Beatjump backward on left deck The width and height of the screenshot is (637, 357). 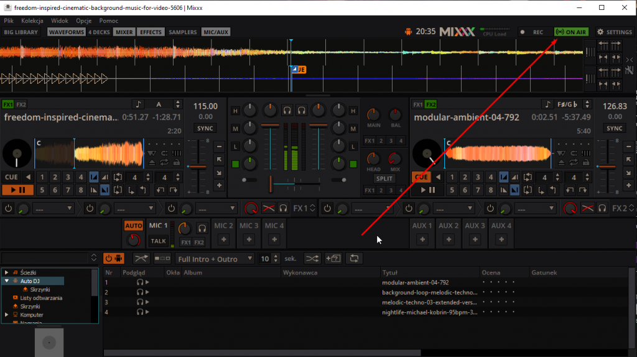pos(160,189)
